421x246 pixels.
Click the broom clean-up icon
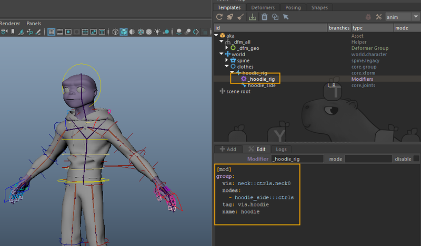pyautogui.click(x=240, y=17)
